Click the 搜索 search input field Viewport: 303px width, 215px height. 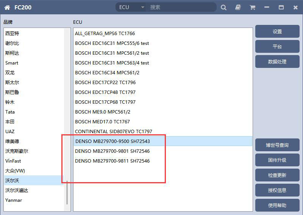[182, 8]
